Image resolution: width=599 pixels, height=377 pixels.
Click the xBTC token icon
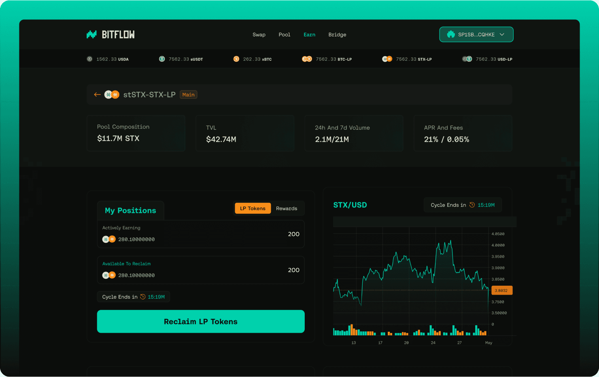[x=236, y=59]
